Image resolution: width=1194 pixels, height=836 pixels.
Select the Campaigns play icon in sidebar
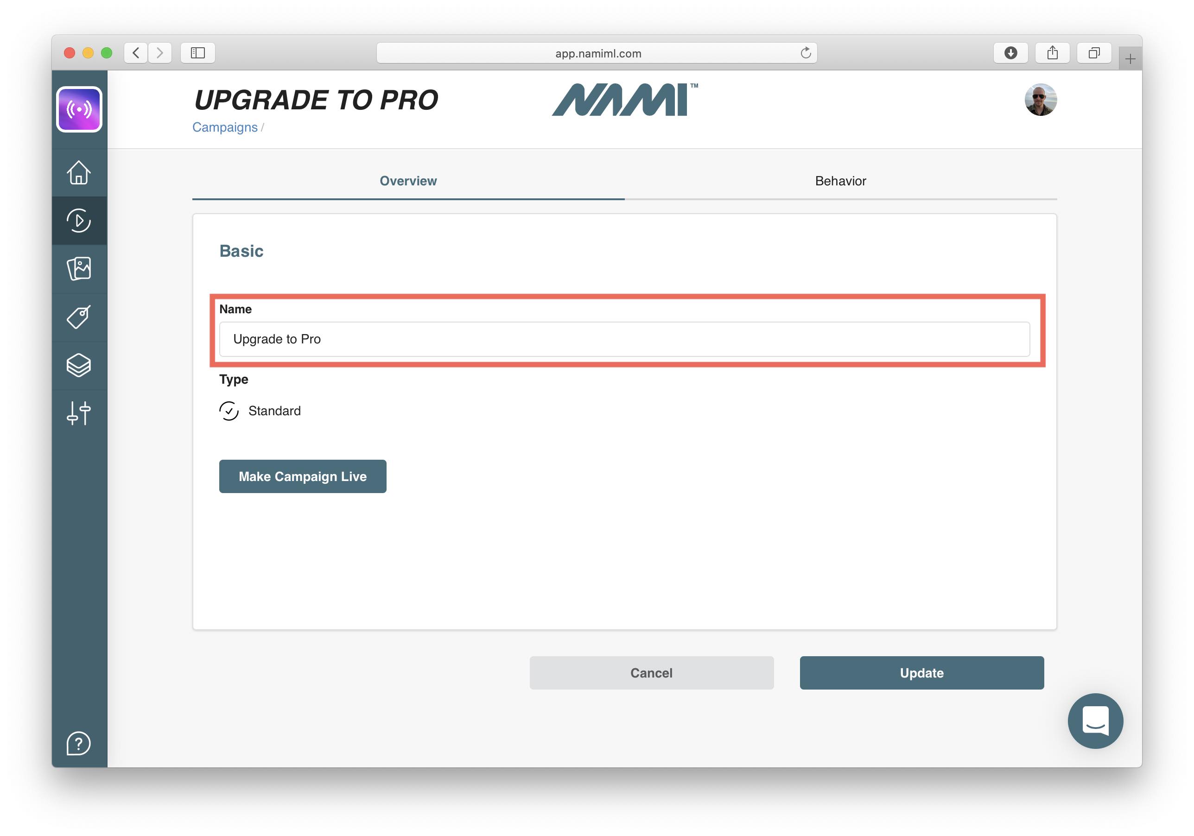pos(79,221)
